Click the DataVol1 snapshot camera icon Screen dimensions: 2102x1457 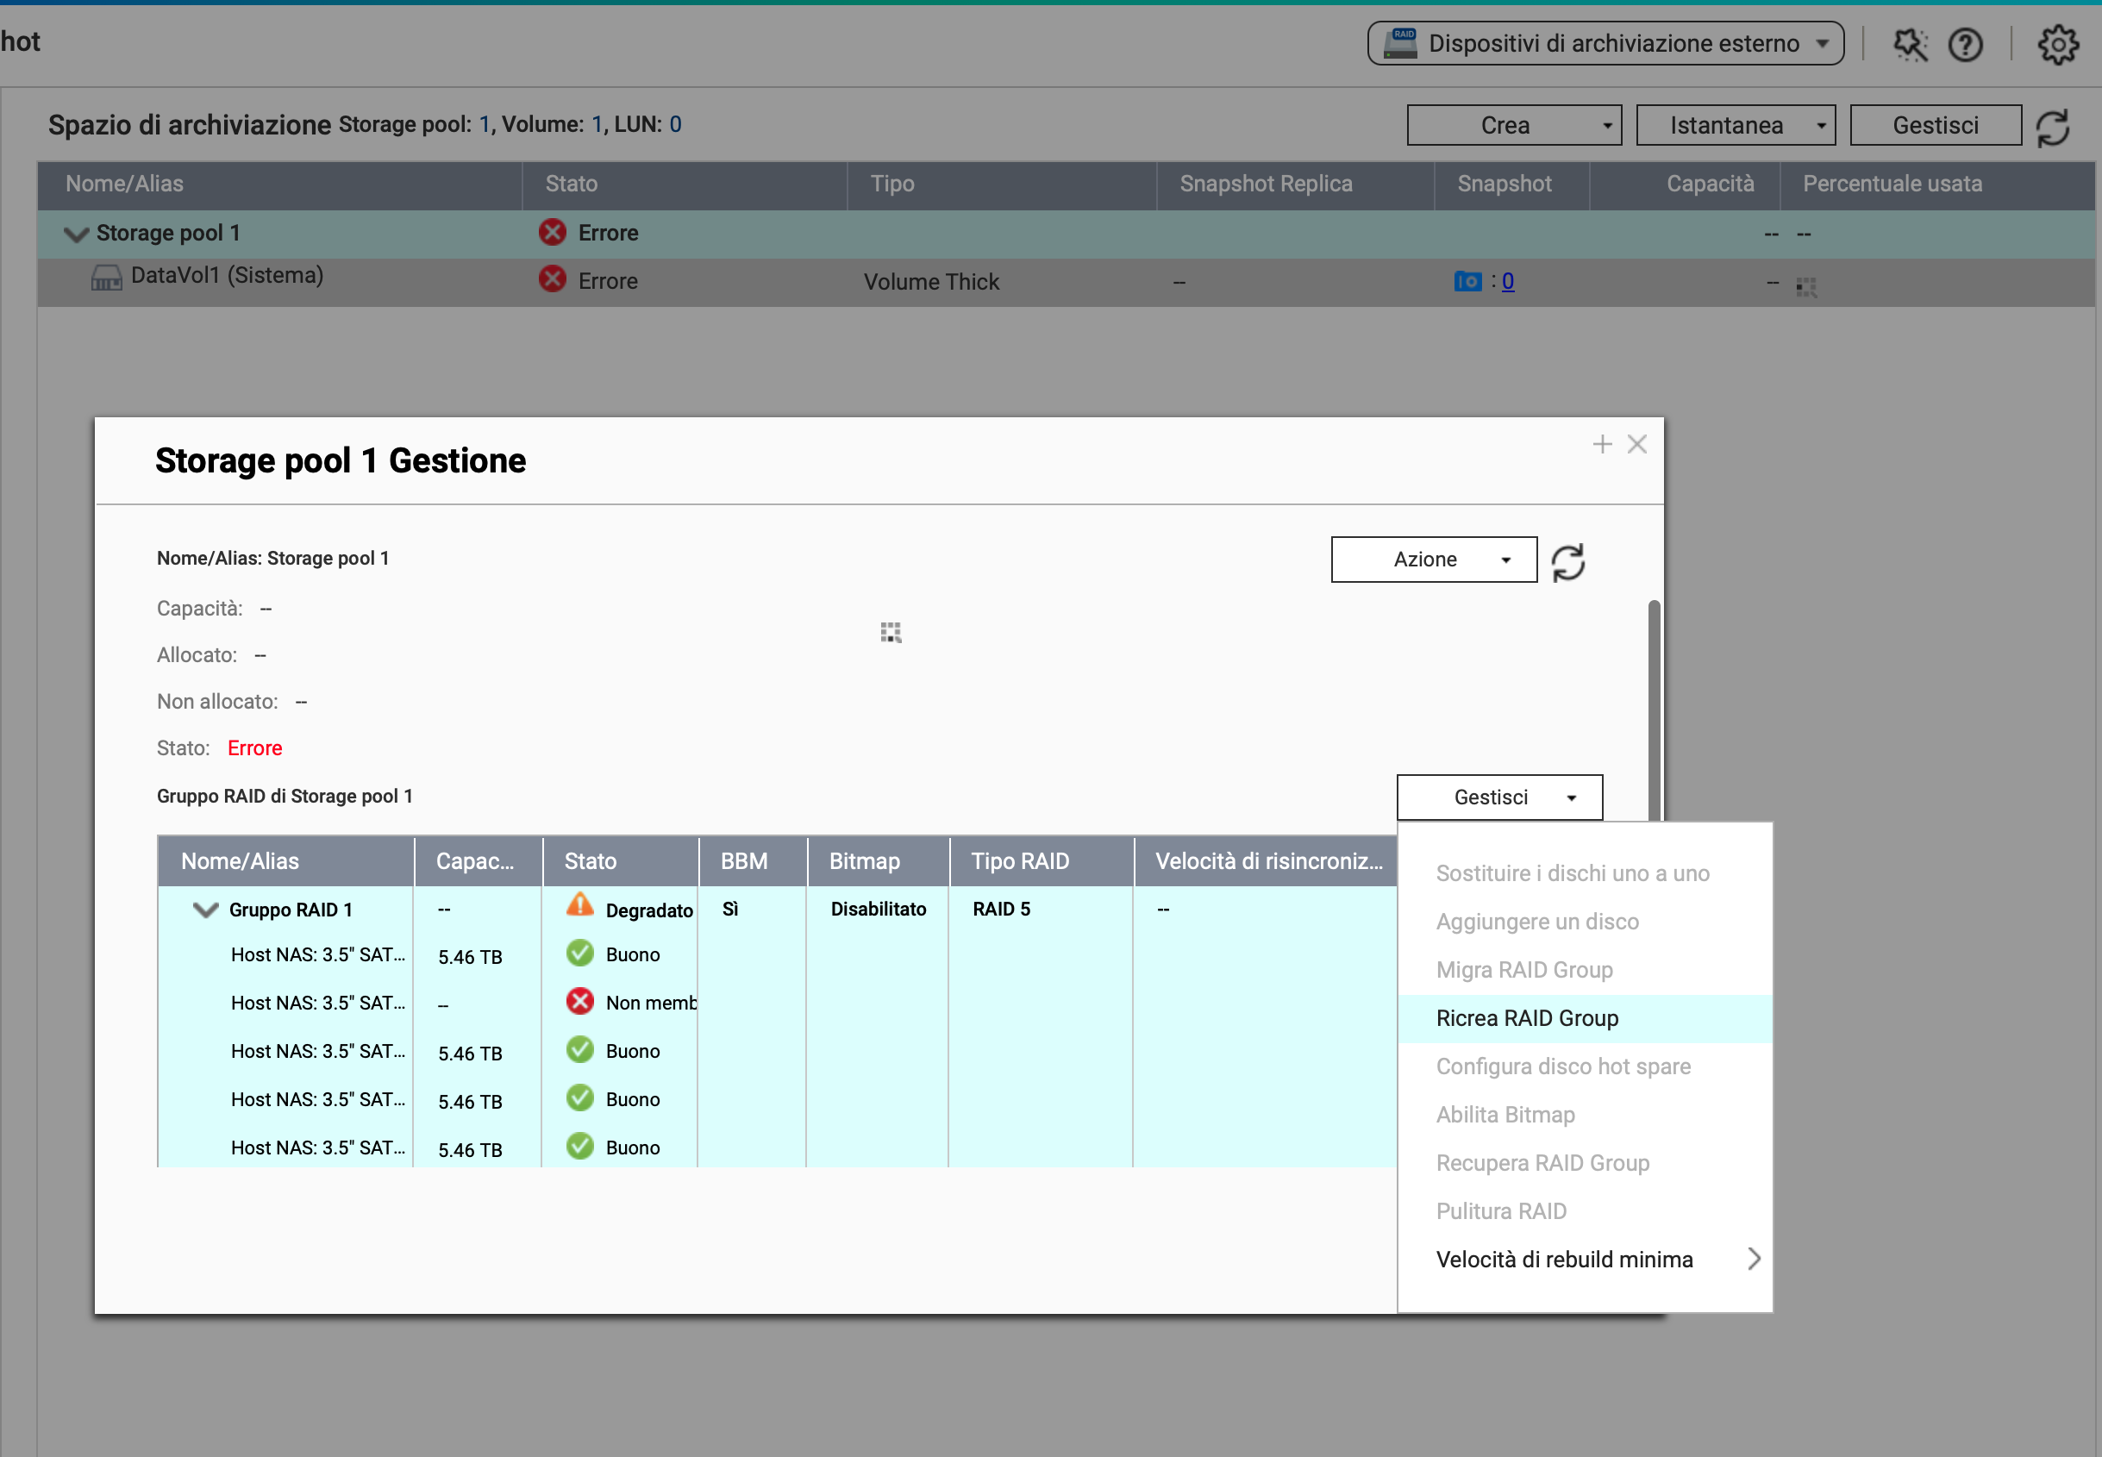click(x=1467, y=281)
